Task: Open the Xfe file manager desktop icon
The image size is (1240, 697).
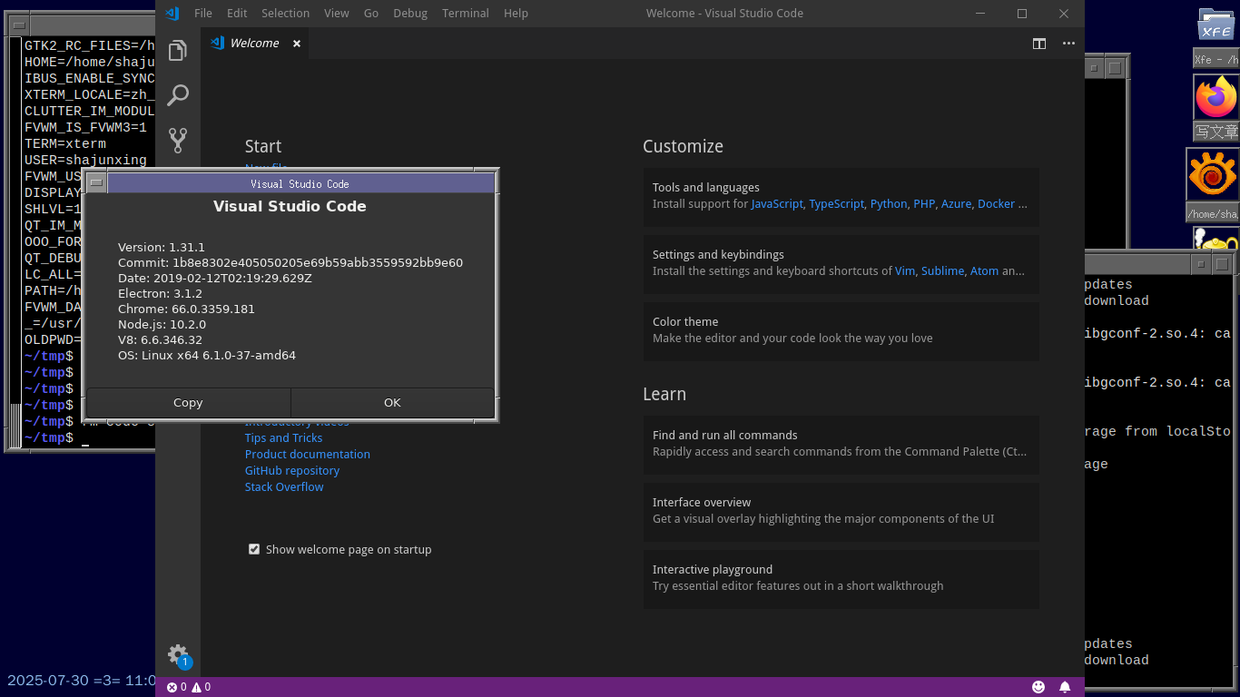Action: click(x=1216, y=25)
